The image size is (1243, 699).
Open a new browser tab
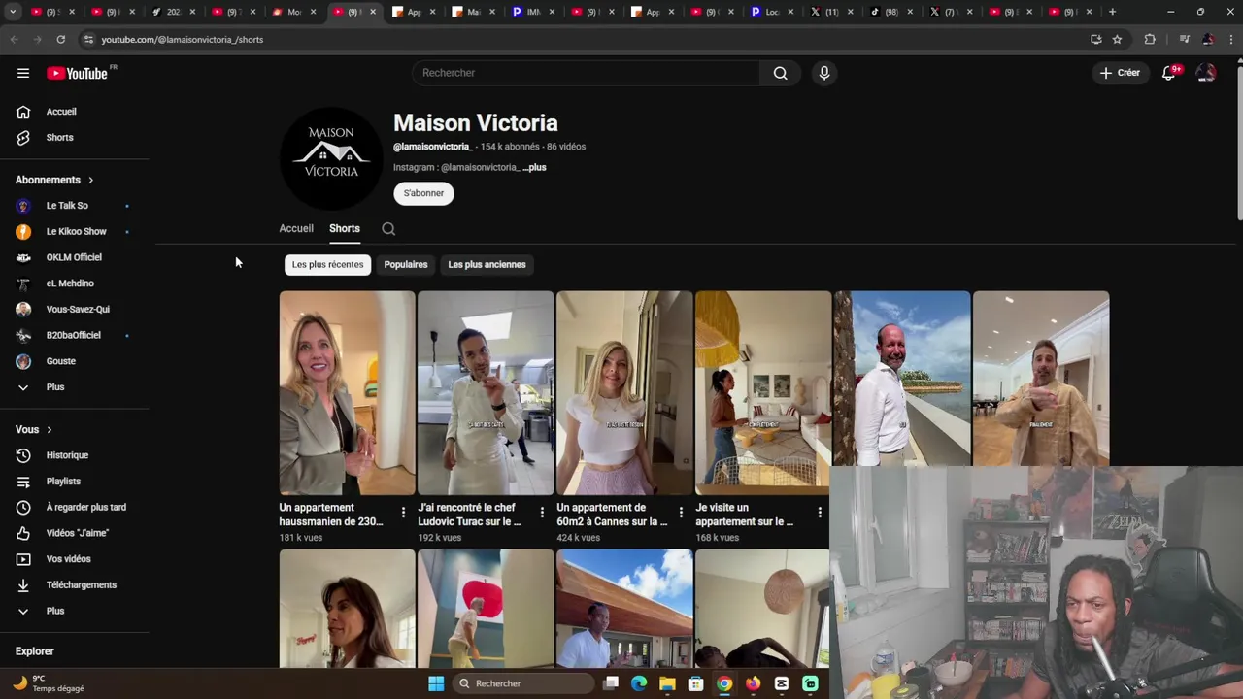click(1112, 12)
